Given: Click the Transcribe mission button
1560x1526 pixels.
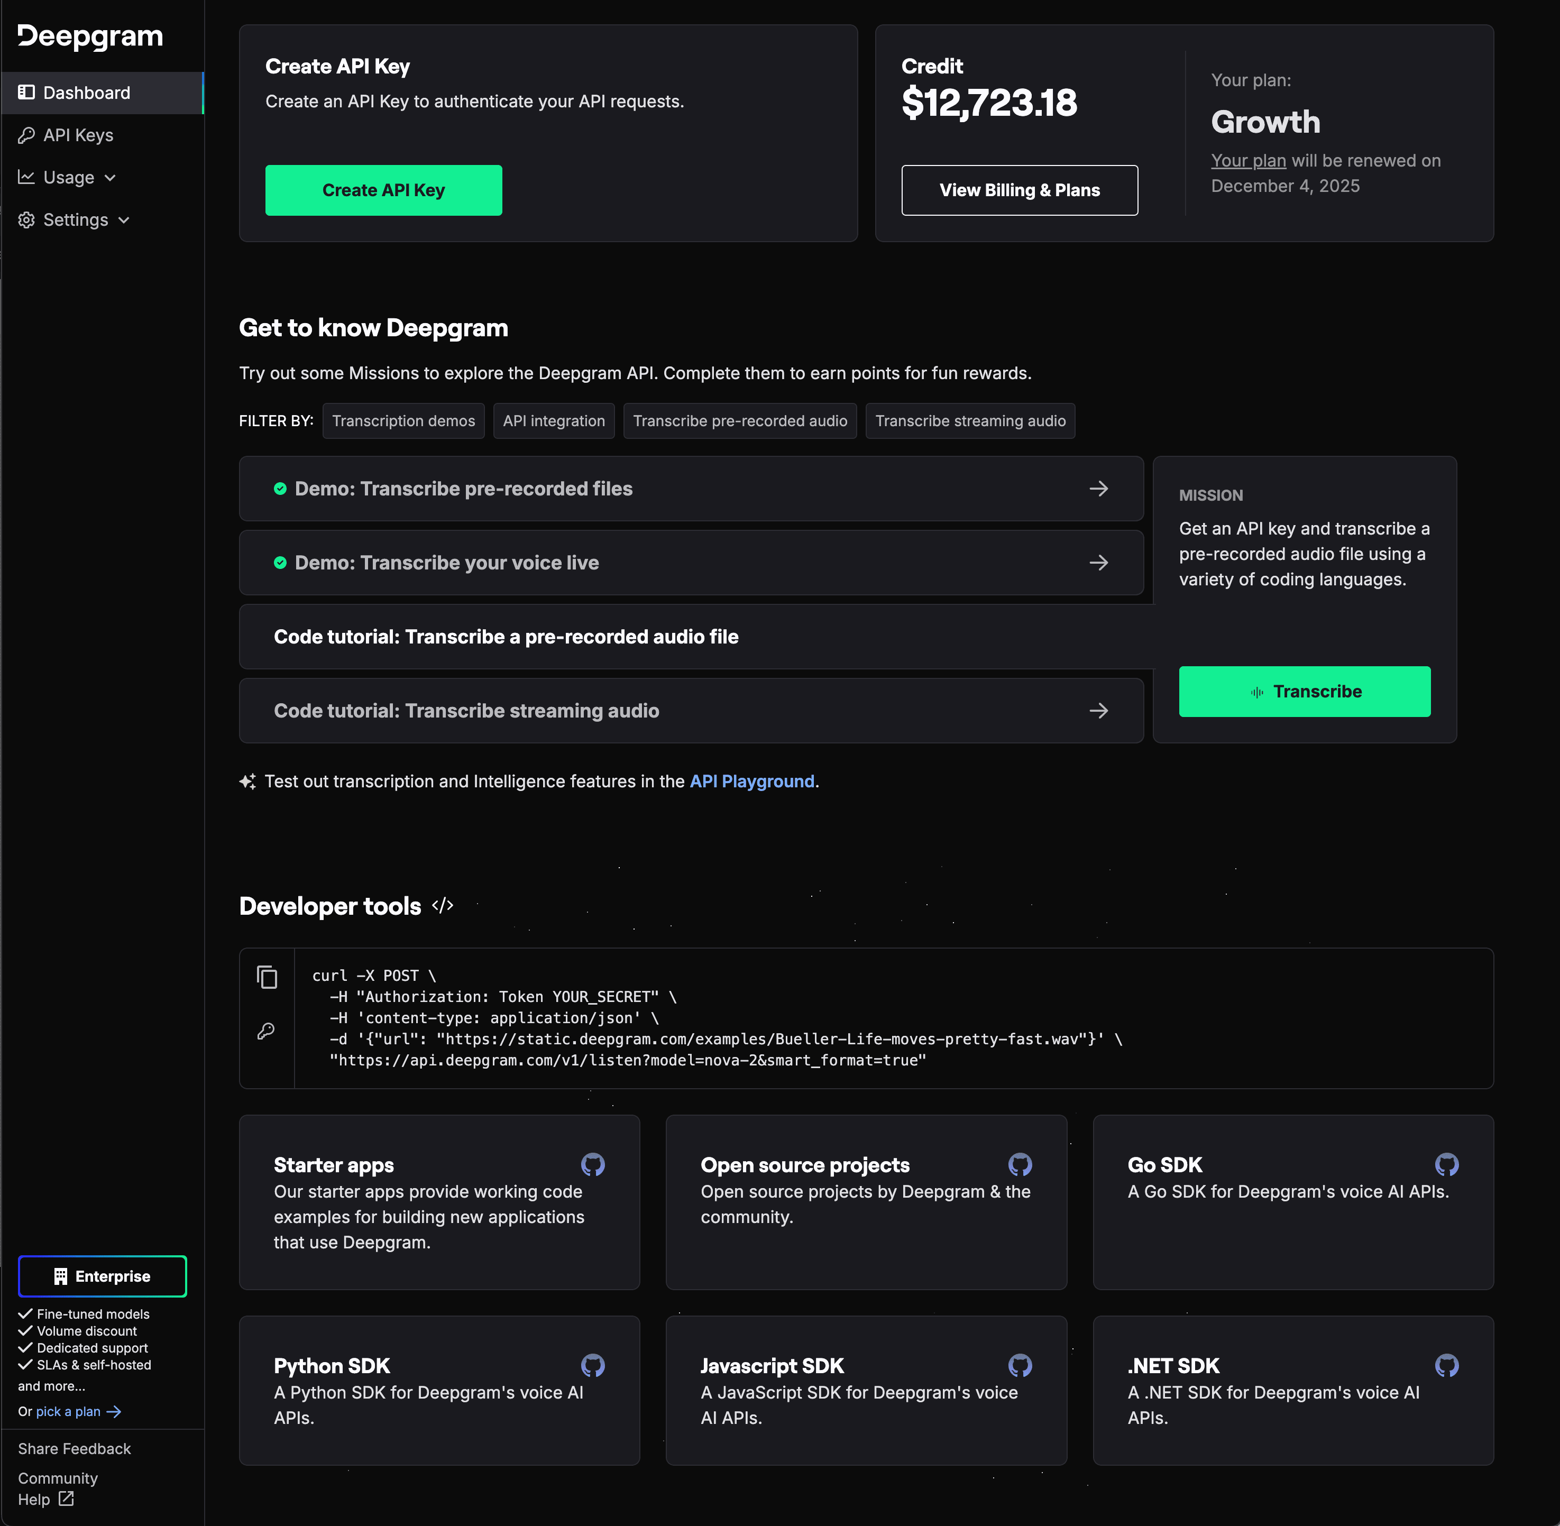Looking at the screenshot, I should click(x=1304, y=692).
